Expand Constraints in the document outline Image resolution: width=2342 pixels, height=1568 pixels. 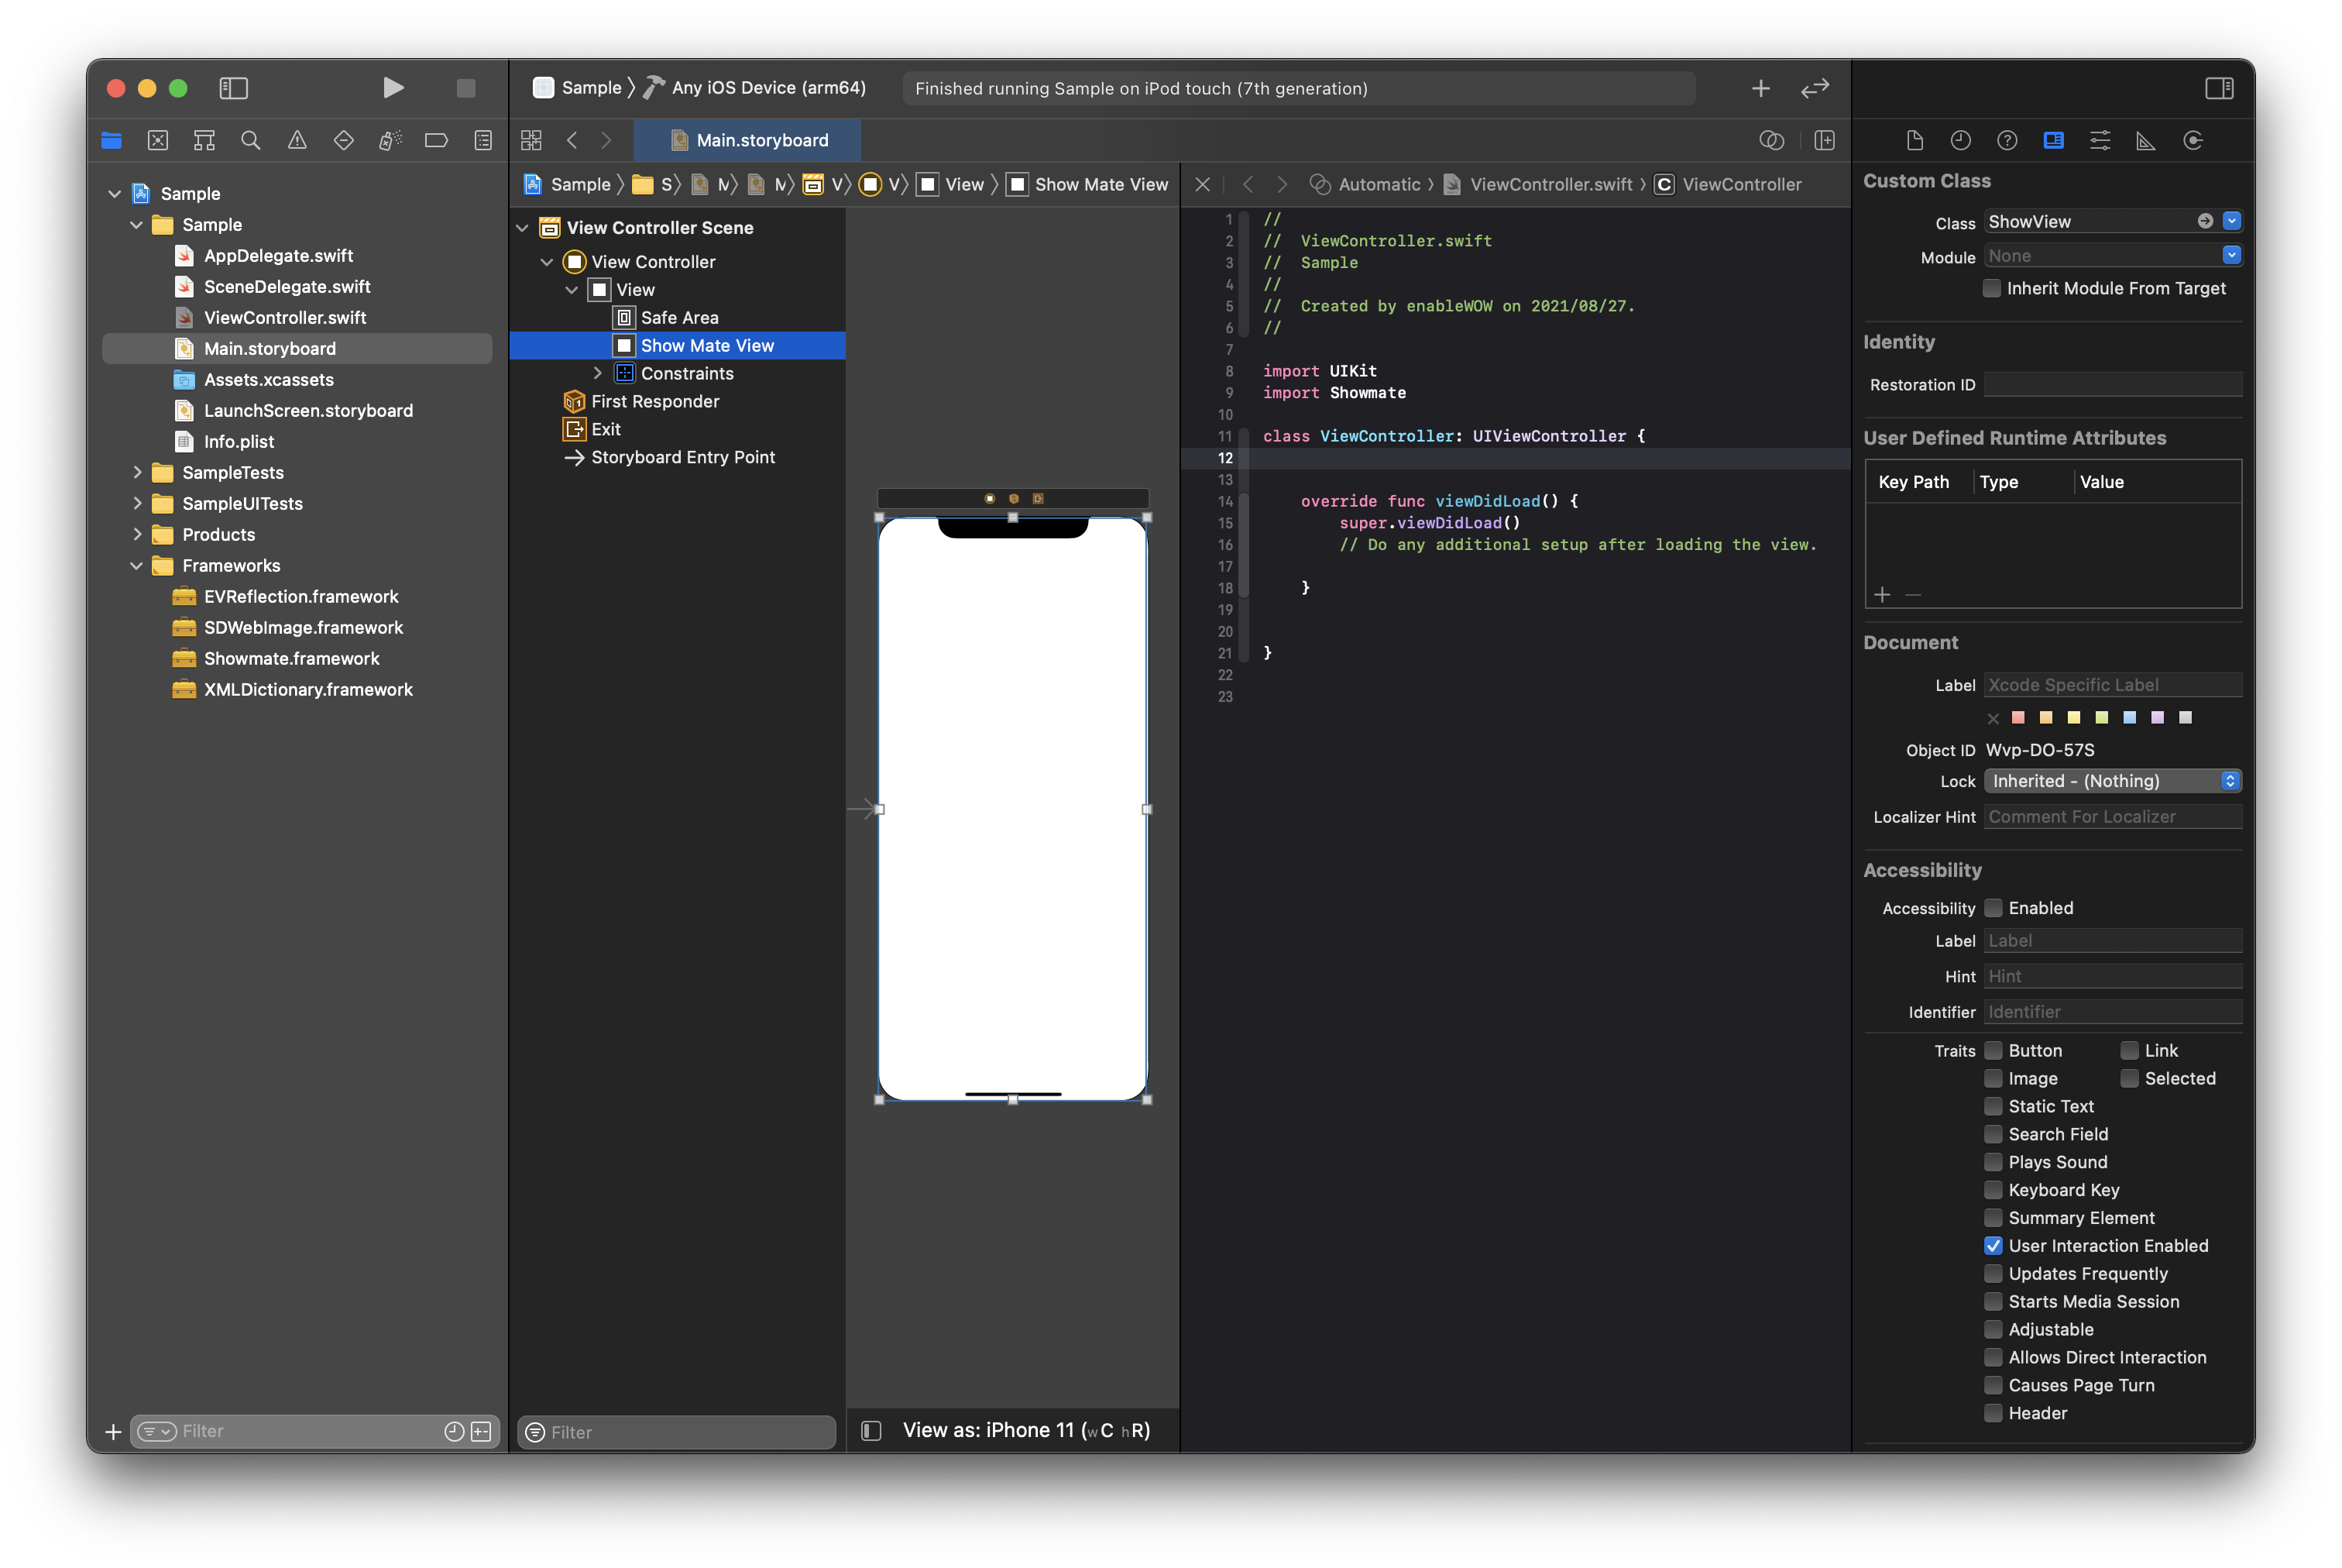pos(598,373)
